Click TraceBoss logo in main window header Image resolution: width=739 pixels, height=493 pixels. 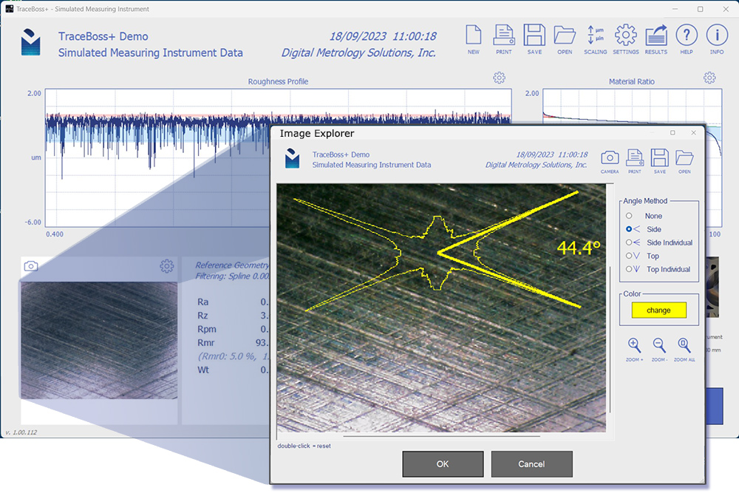pyautogui.click(x=30, y=42)
